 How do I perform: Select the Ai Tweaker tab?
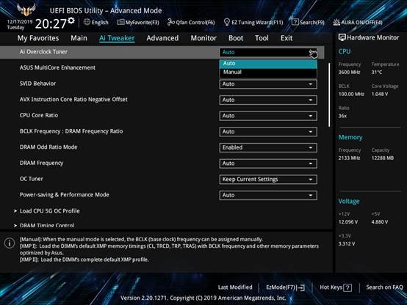(117, 38)
